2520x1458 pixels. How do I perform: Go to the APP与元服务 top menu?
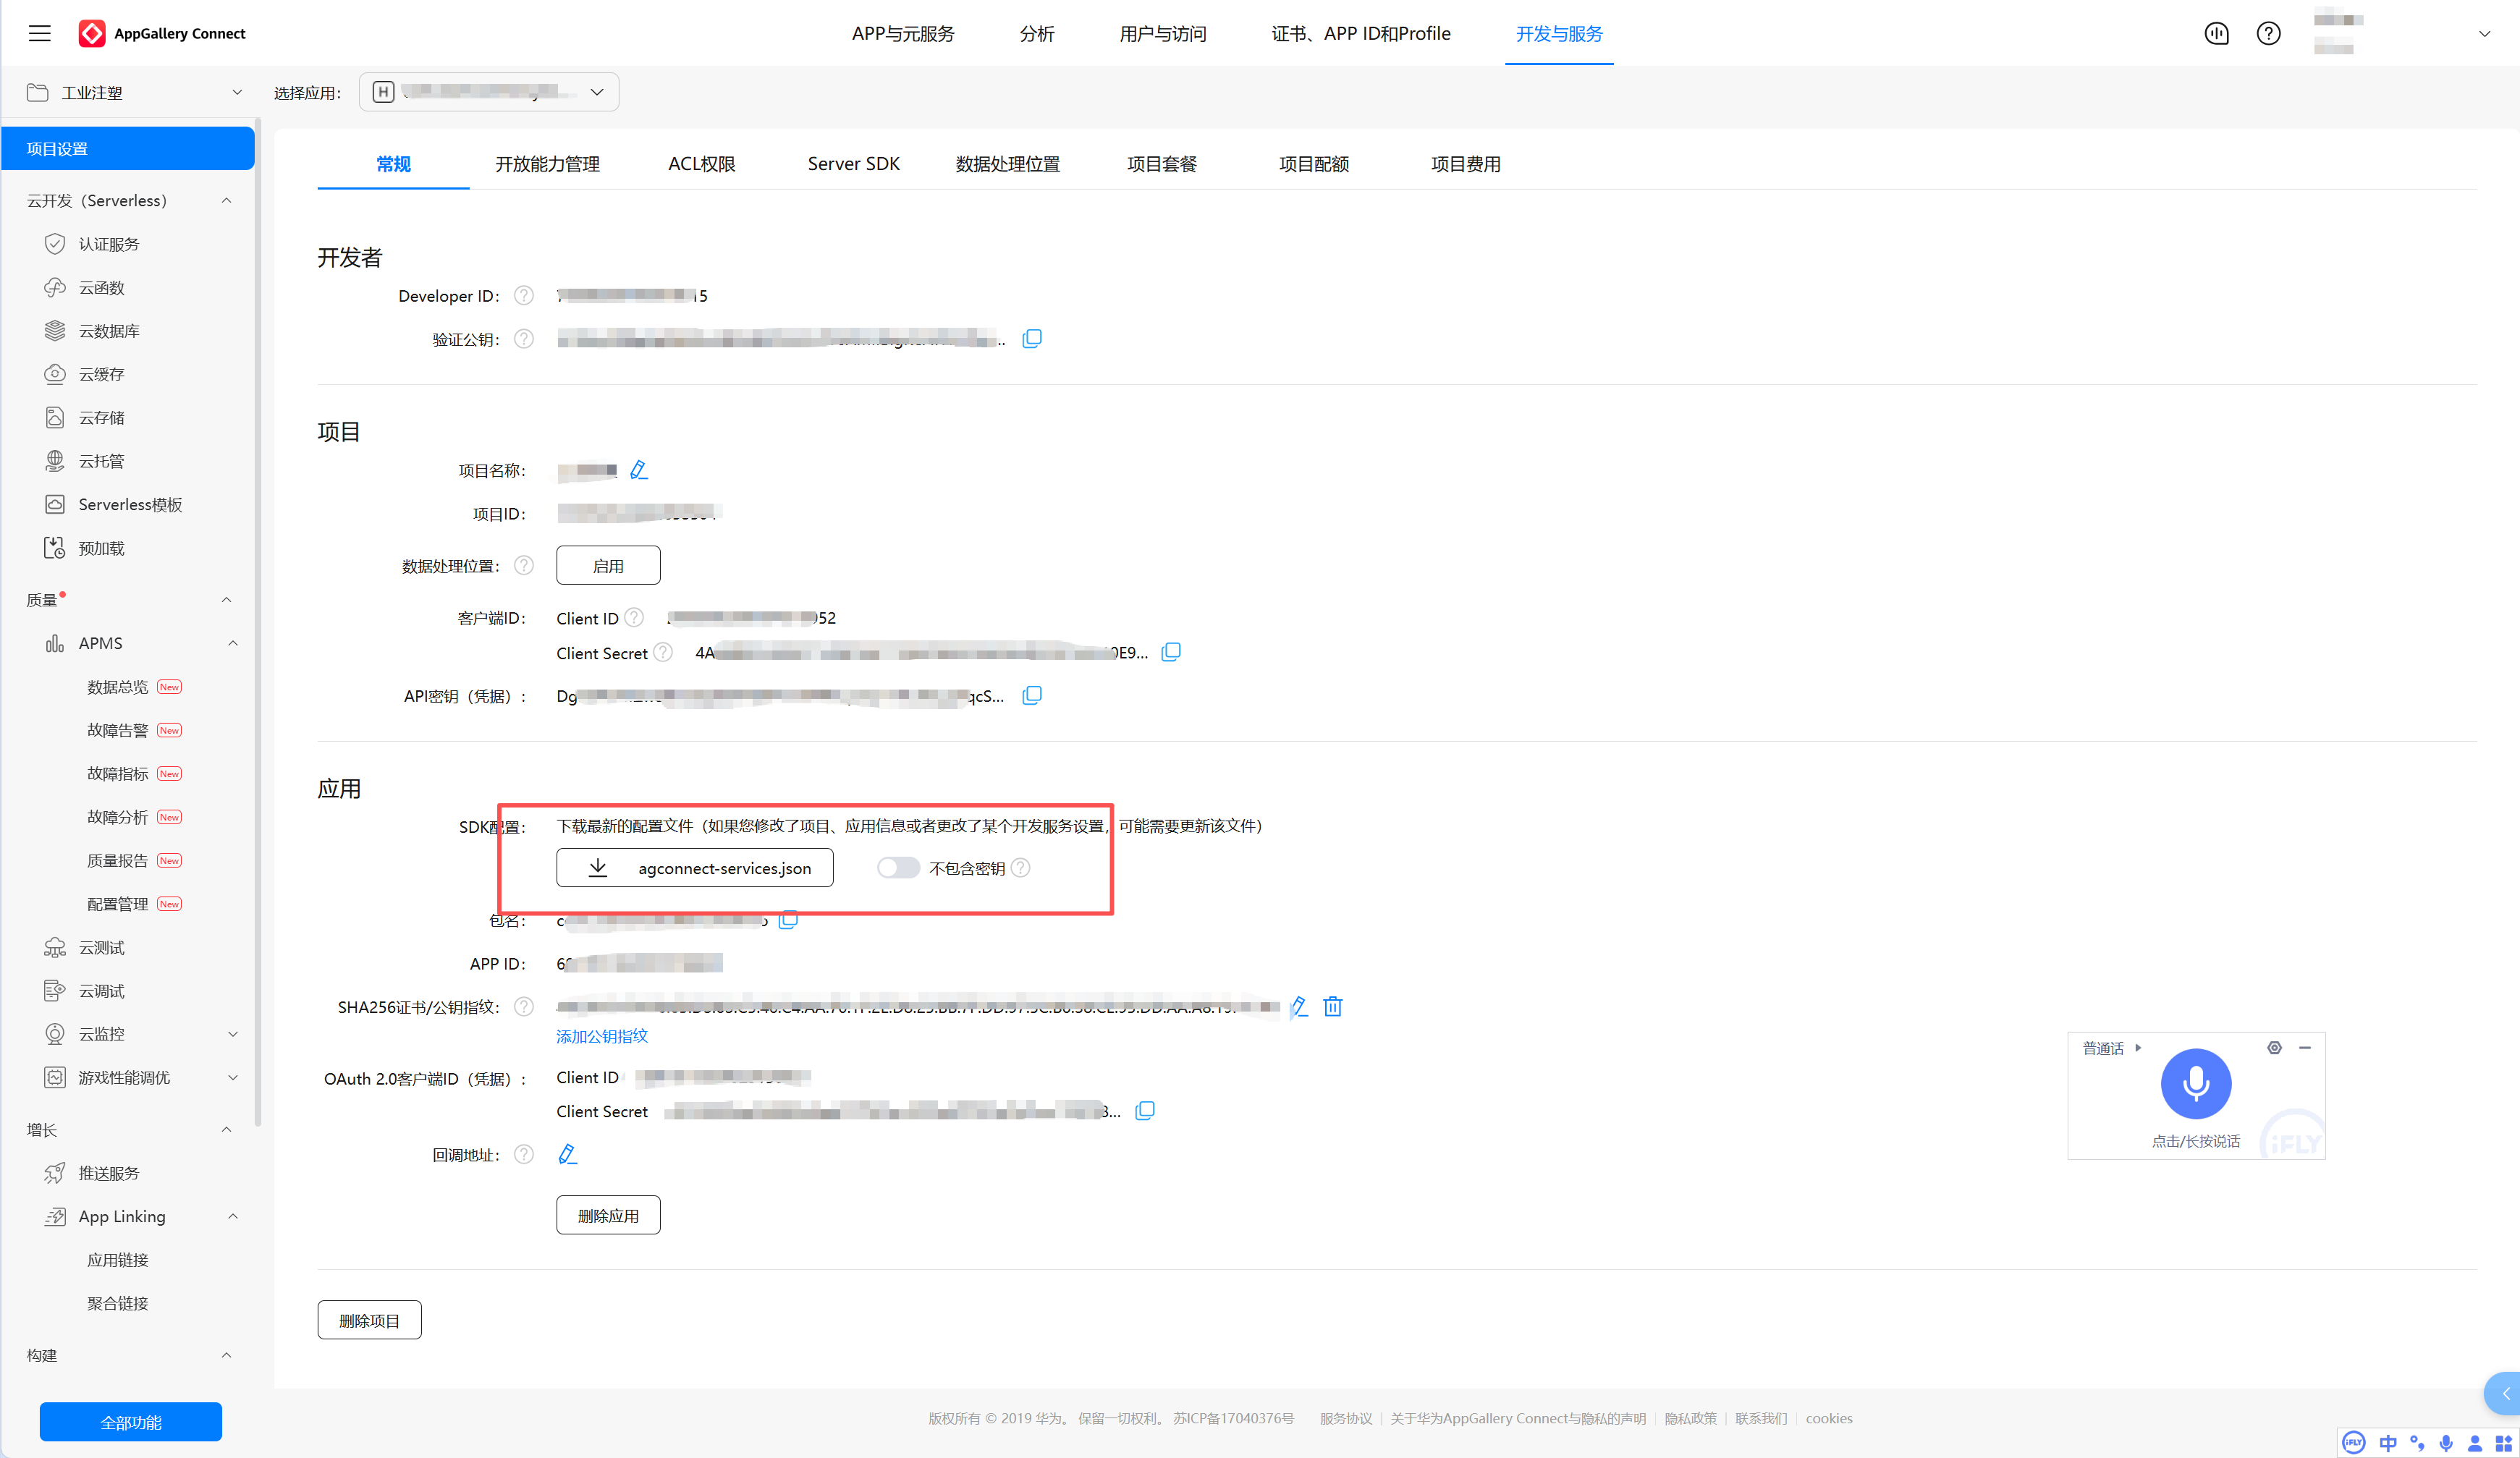click(x=903, y=33)
